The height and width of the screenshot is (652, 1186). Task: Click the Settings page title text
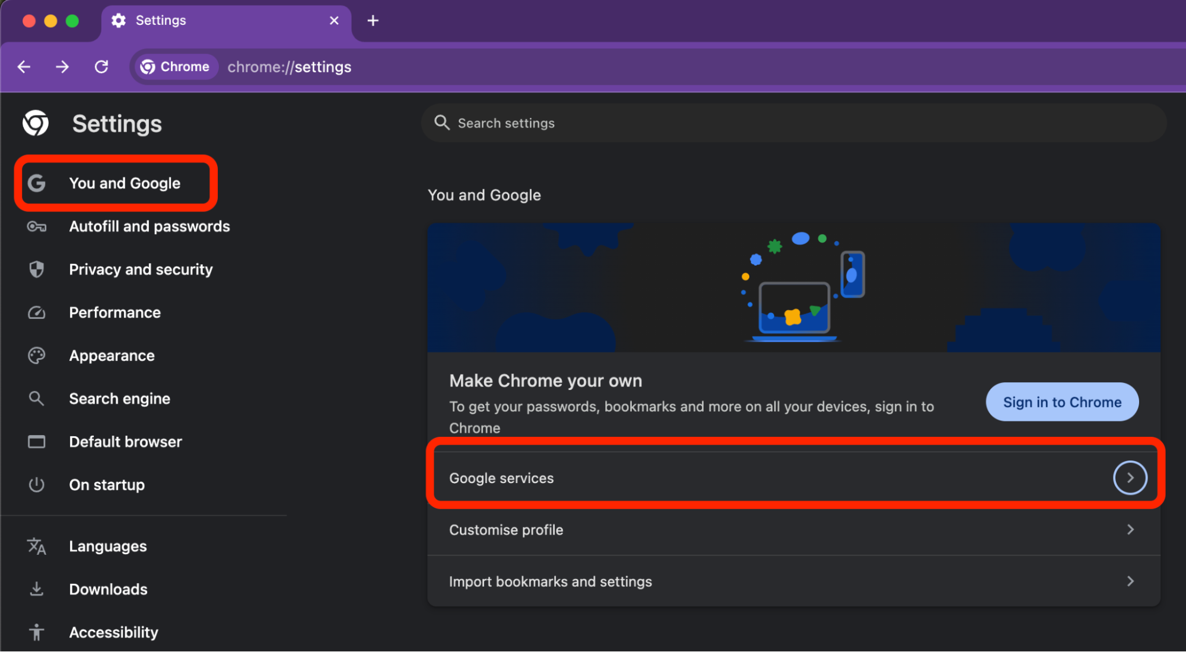(x=117, y=124)
